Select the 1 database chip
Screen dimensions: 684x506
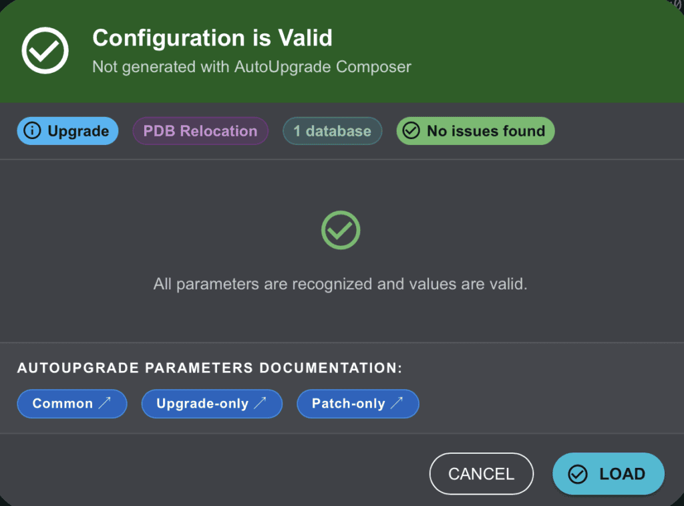pos(332,131)
